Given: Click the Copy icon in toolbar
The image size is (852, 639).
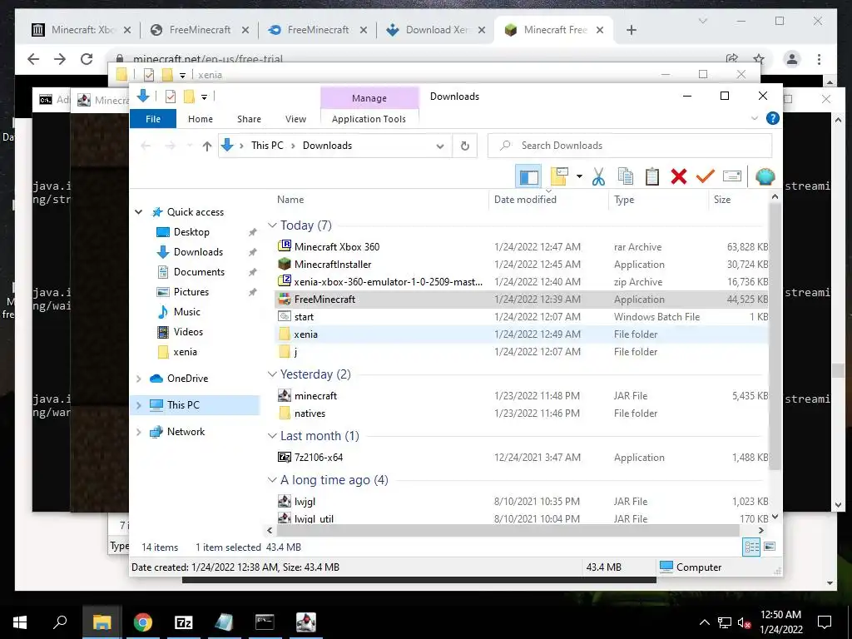Looking at the screenshot, I should (x=626, y=176).
